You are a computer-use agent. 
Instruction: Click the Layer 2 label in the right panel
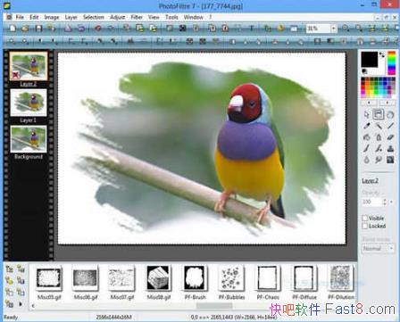370,181
